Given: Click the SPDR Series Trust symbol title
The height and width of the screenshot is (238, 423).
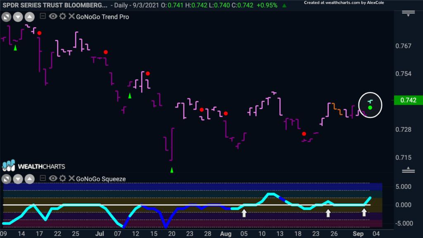Looking at the screenshot, I should [x=55, y=5].
